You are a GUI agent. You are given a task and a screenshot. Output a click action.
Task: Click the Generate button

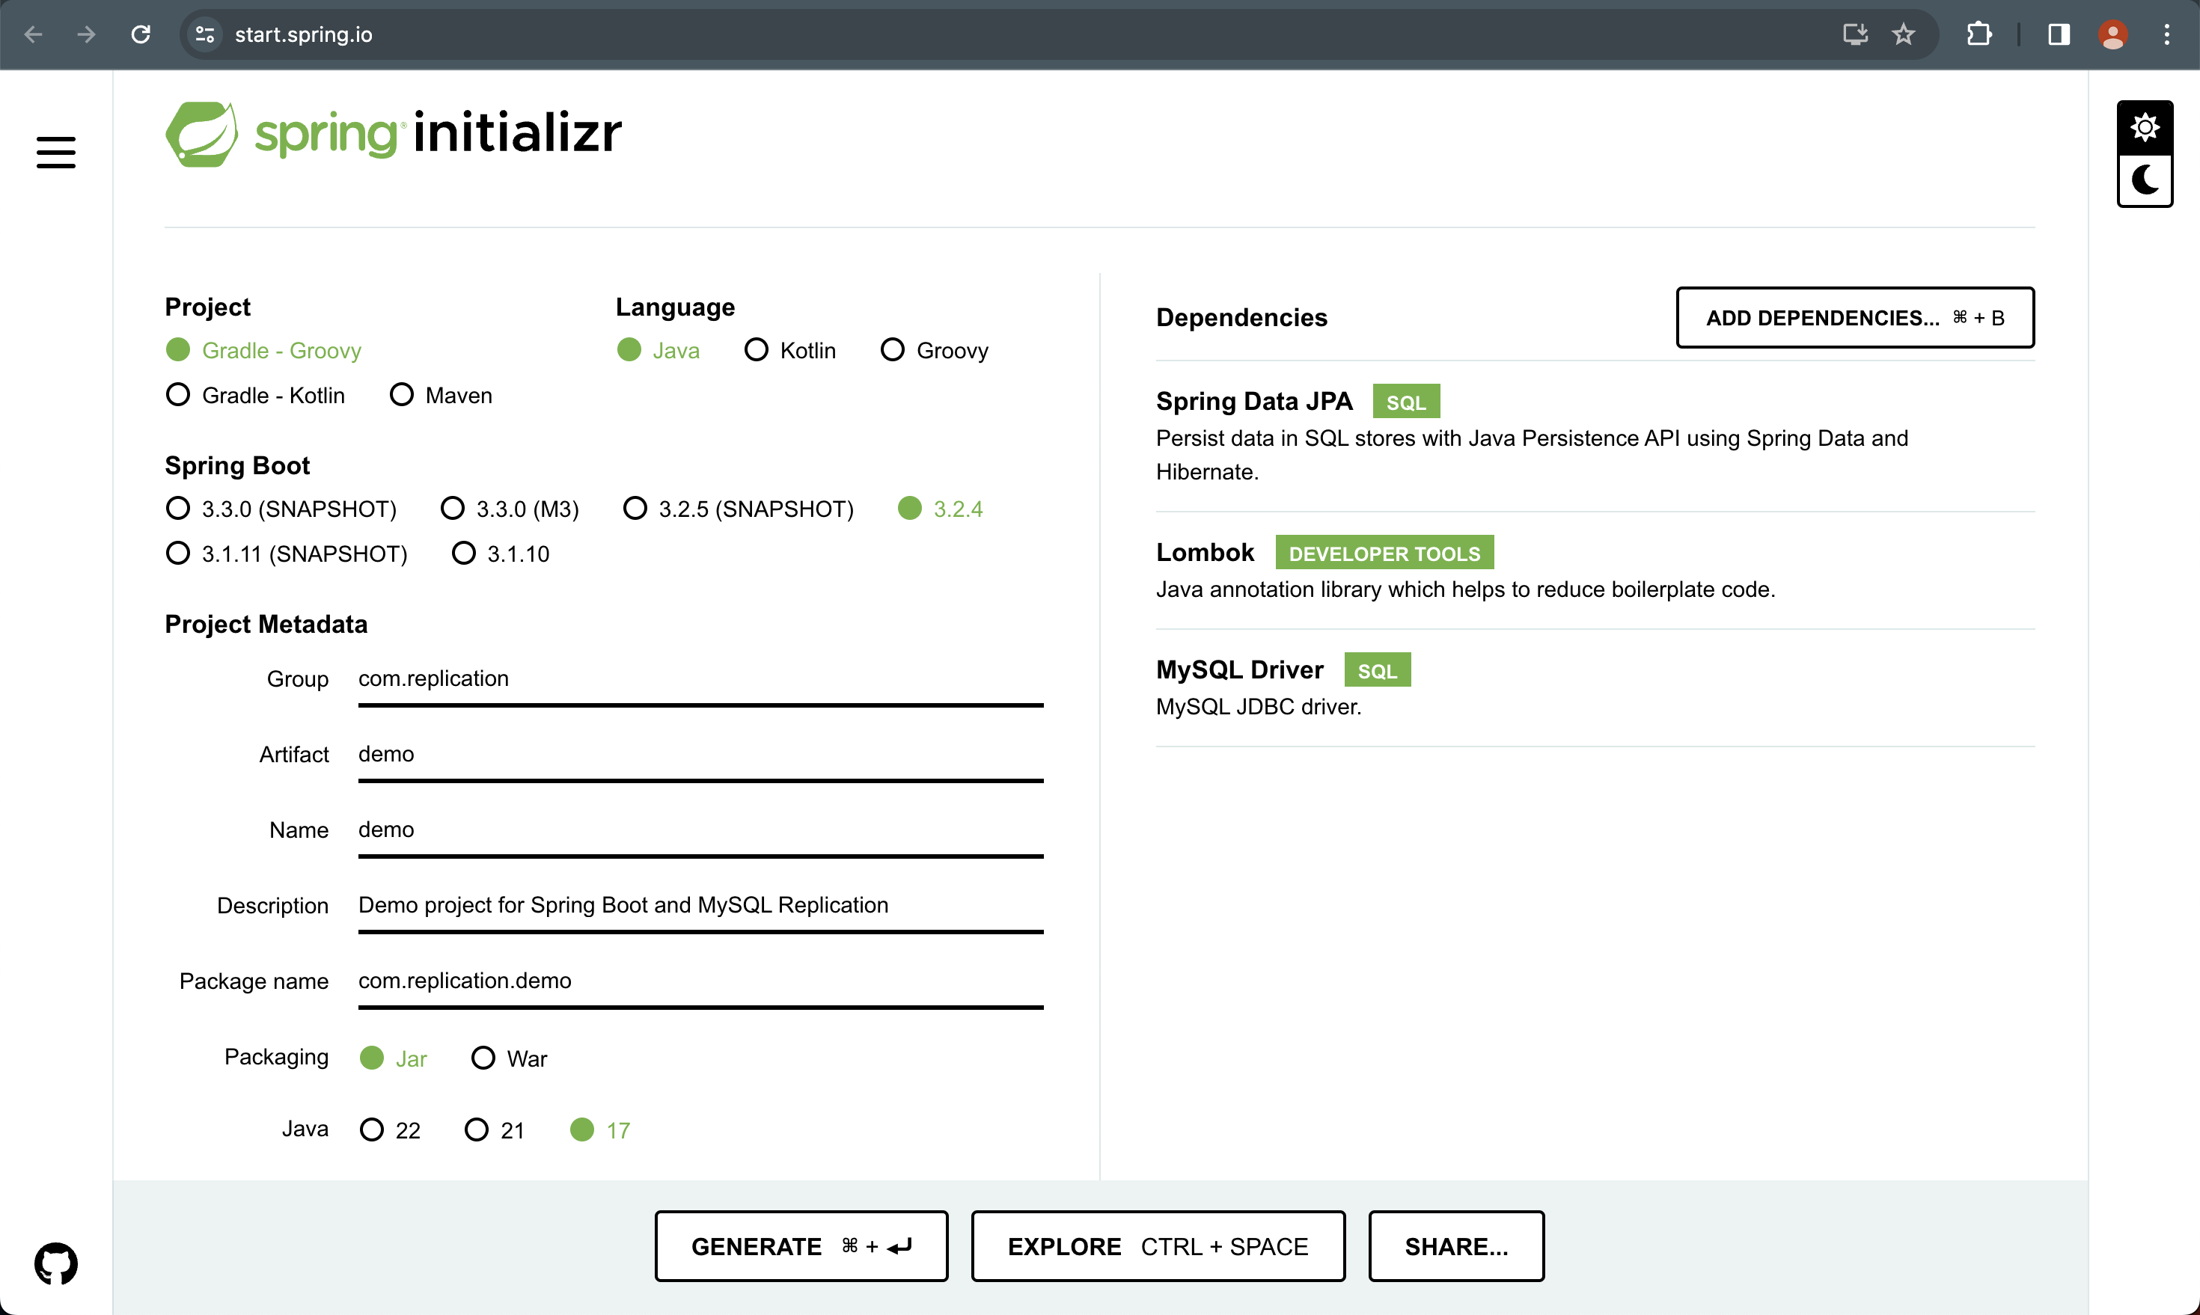(801, 1246)
